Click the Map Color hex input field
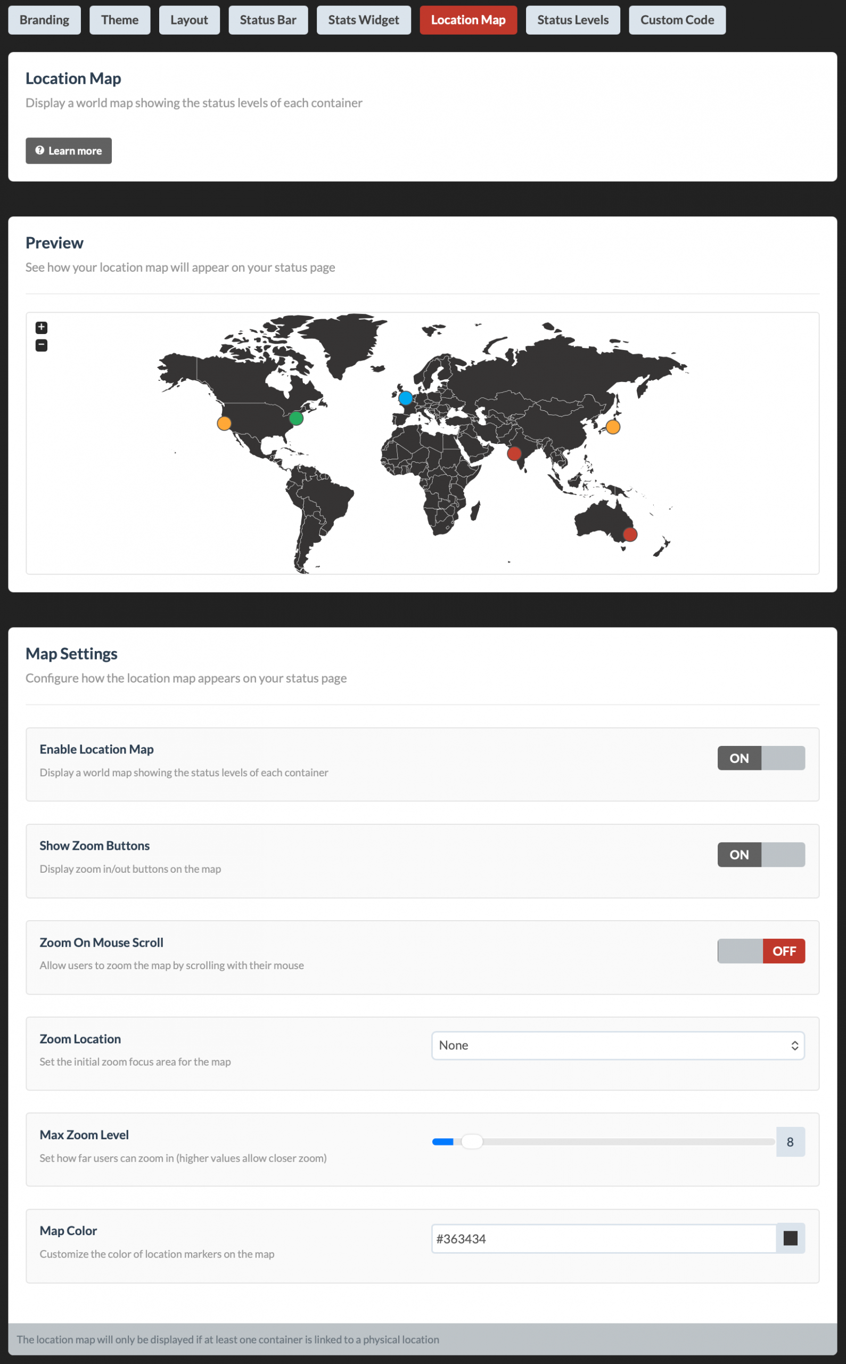This screenshot has height=1364, width=846. [603, 1239]
